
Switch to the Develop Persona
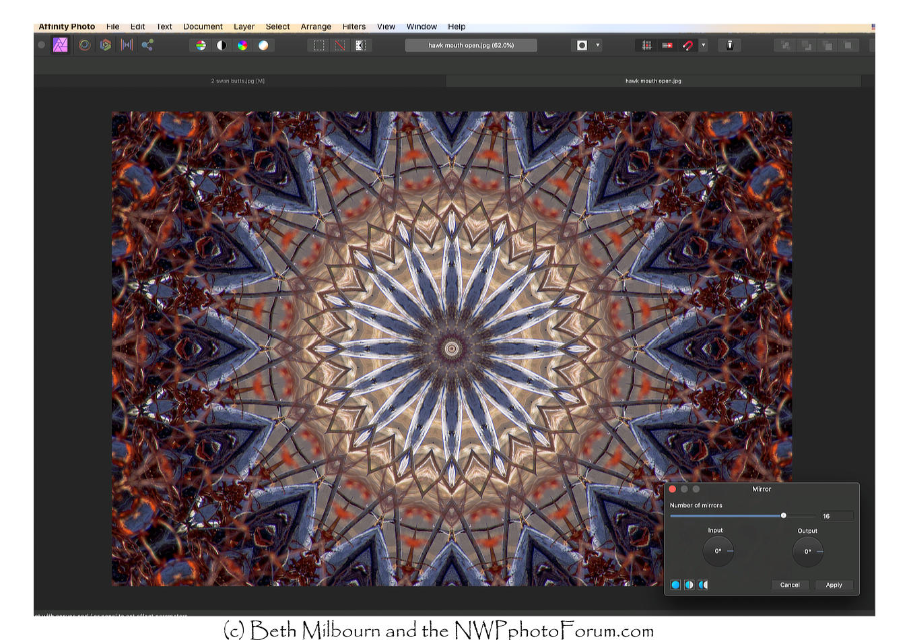pos(105,45)
